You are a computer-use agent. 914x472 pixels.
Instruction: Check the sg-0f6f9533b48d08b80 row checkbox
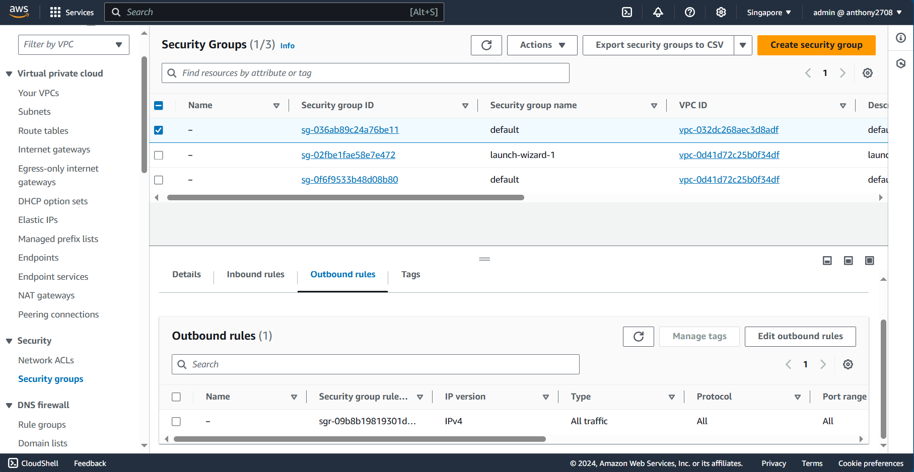click(159, 180)
